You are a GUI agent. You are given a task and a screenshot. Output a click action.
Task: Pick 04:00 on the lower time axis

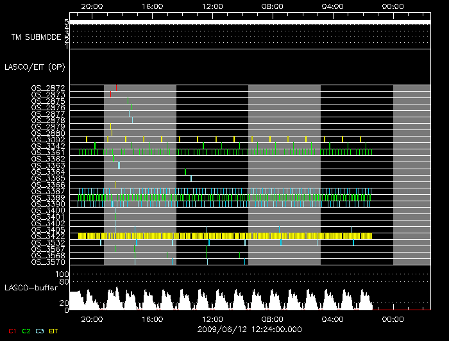pyautogui.click(x=332, y=319)
